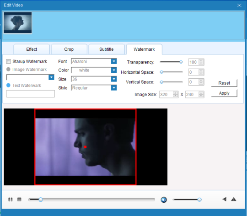The height and width of the screenshot is (216, 247).
Task: Click the Vertical Space slider
Action: tap(171, 82)
